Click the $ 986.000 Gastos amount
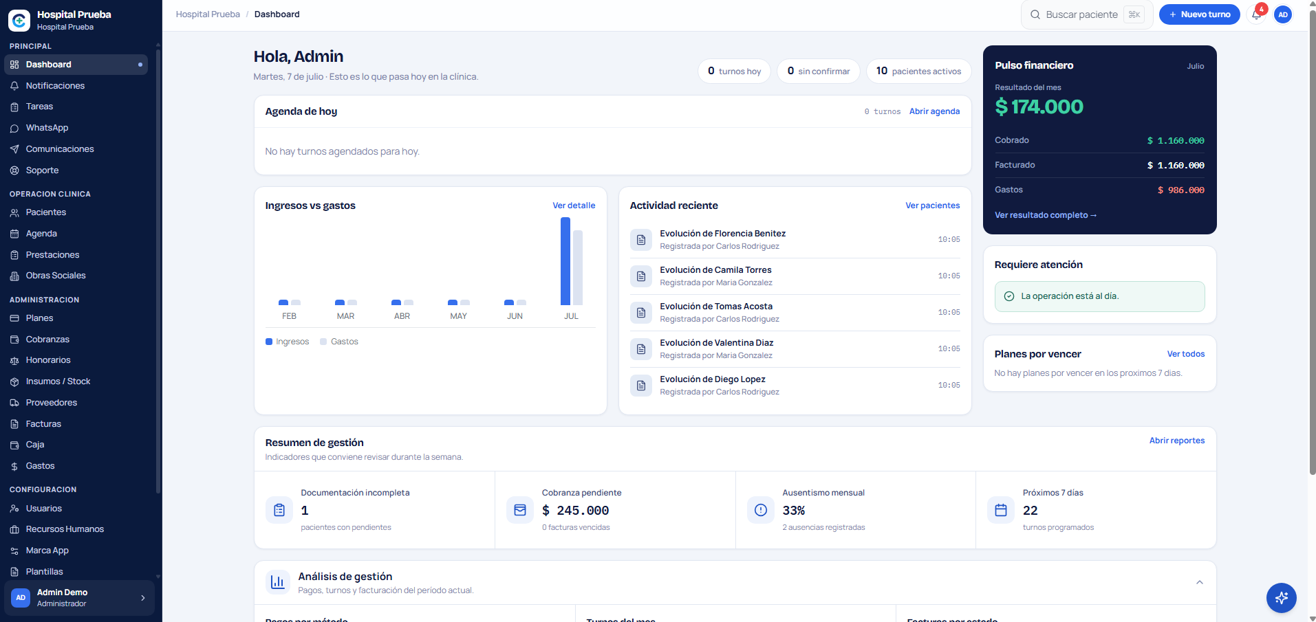Image resolution: width=1316 pixels, height=622 pixels. pos(1180,190)
